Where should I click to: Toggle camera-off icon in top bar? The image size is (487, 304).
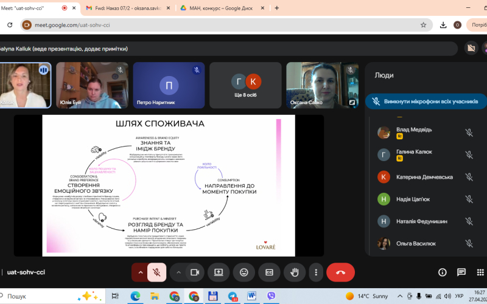pyautogui.click(x=471, y=49)
